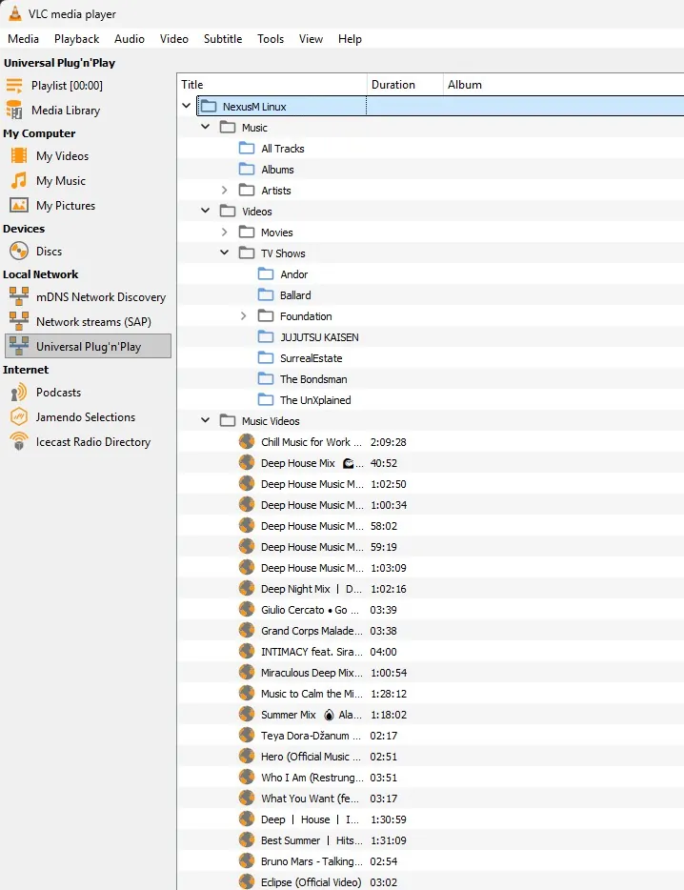Viewport: 684px width, 890px height.
Task: Click the VLC cone icon in title bar
Action: click(x=15, y=13)
